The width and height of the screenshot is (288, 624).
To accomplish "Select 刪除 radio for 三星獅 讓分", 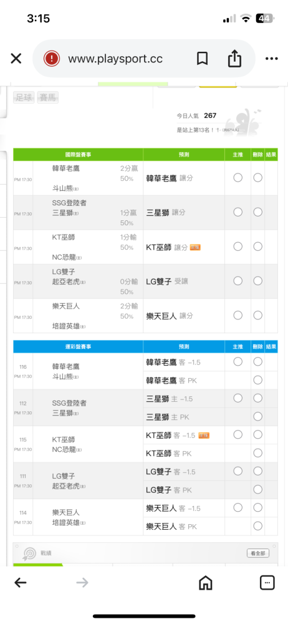I will click(x=258, y=212).
